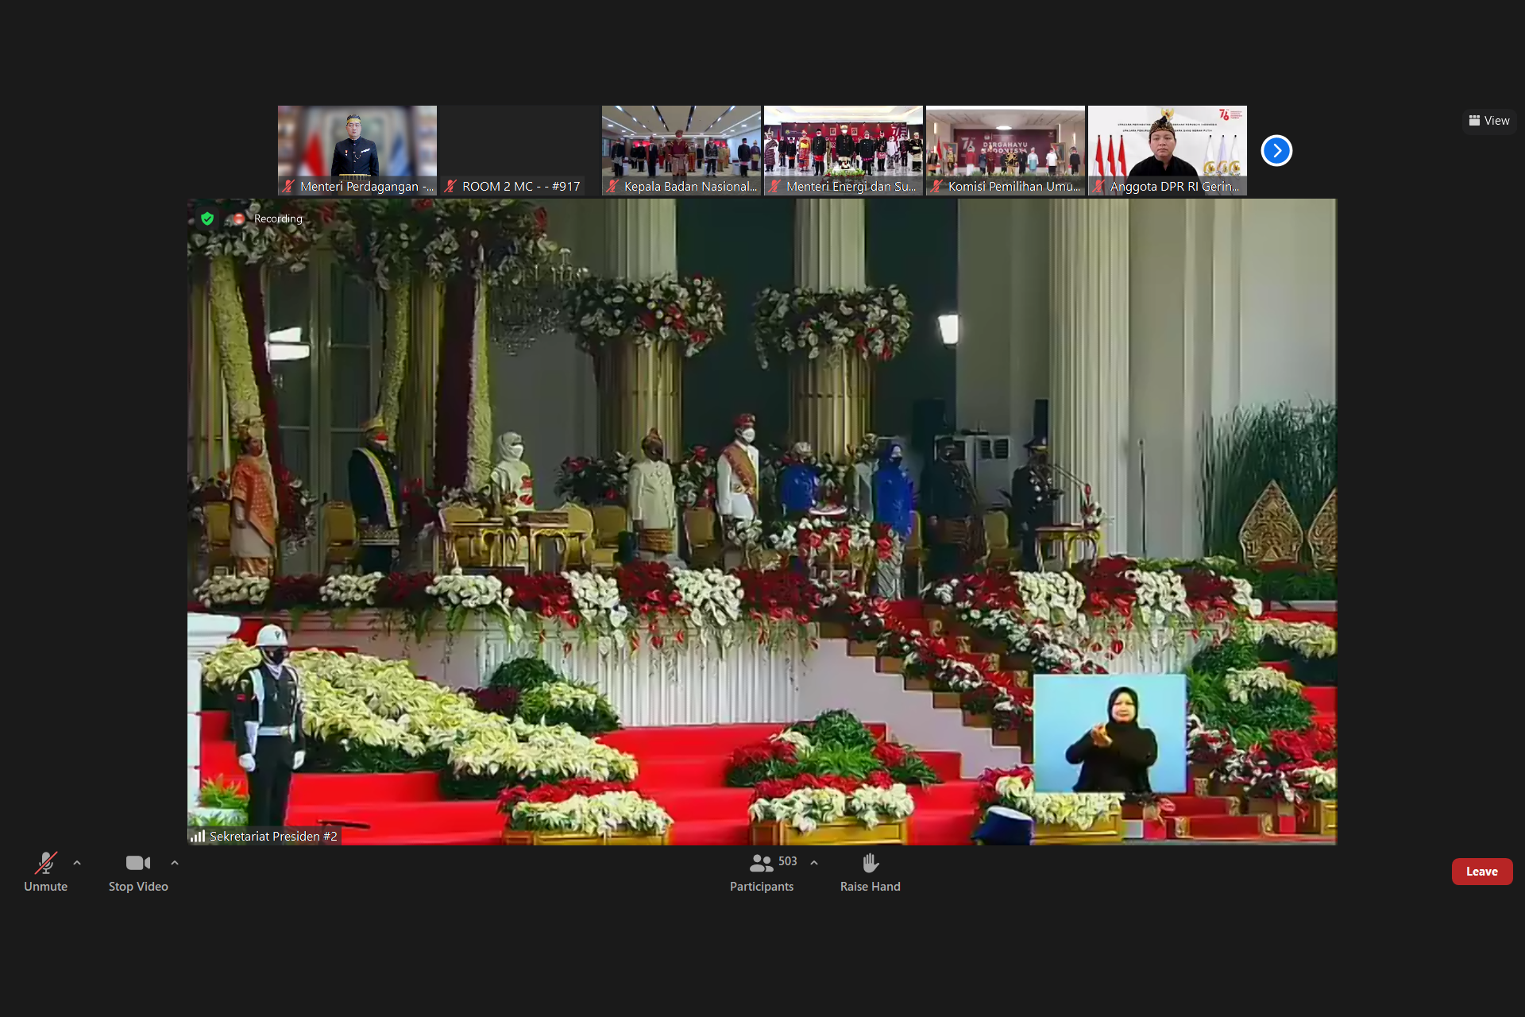The image size is (1525, 1017).
Task: Select Menteri Energi dan Su... thumbnail
Action: pos(843,149)
